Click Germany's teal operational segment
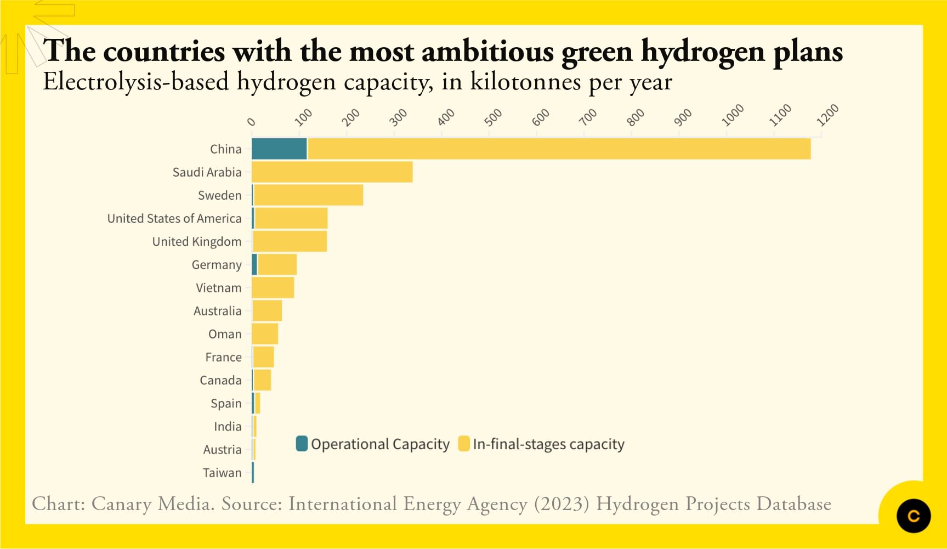The width and height of the screenshot is (947, 549). pyautogui.click(x=254, y=264)
